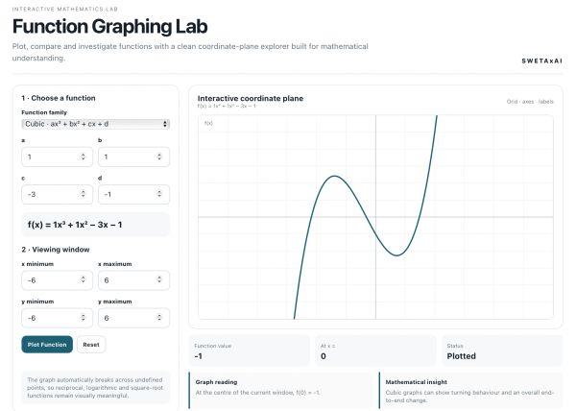The width and height of the screenshot is (576, 411).
Task: Click the stepper arrows on coefficient b
Action: (x=159, y=157)
